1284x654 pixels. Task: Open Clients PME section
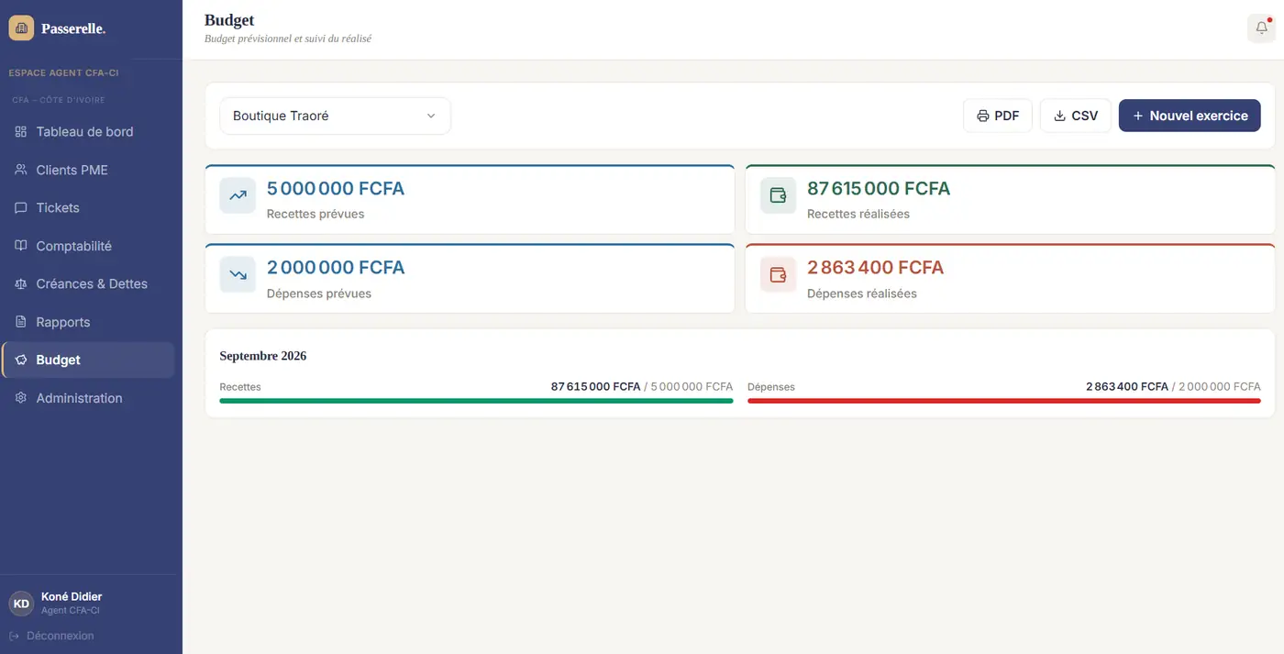pos(89,170)
